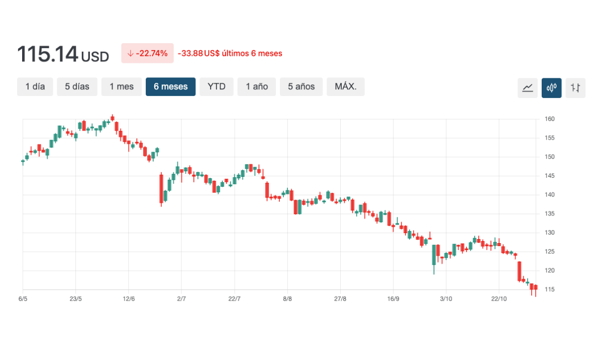Click the "6/5" date label
Image resolution: width=603 pixels, height=339 pixels.
(x=22, y=298)
